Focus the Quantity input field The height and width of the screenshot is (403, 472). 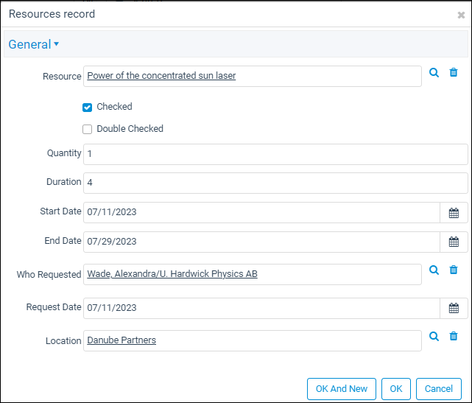tap(275, 154)
